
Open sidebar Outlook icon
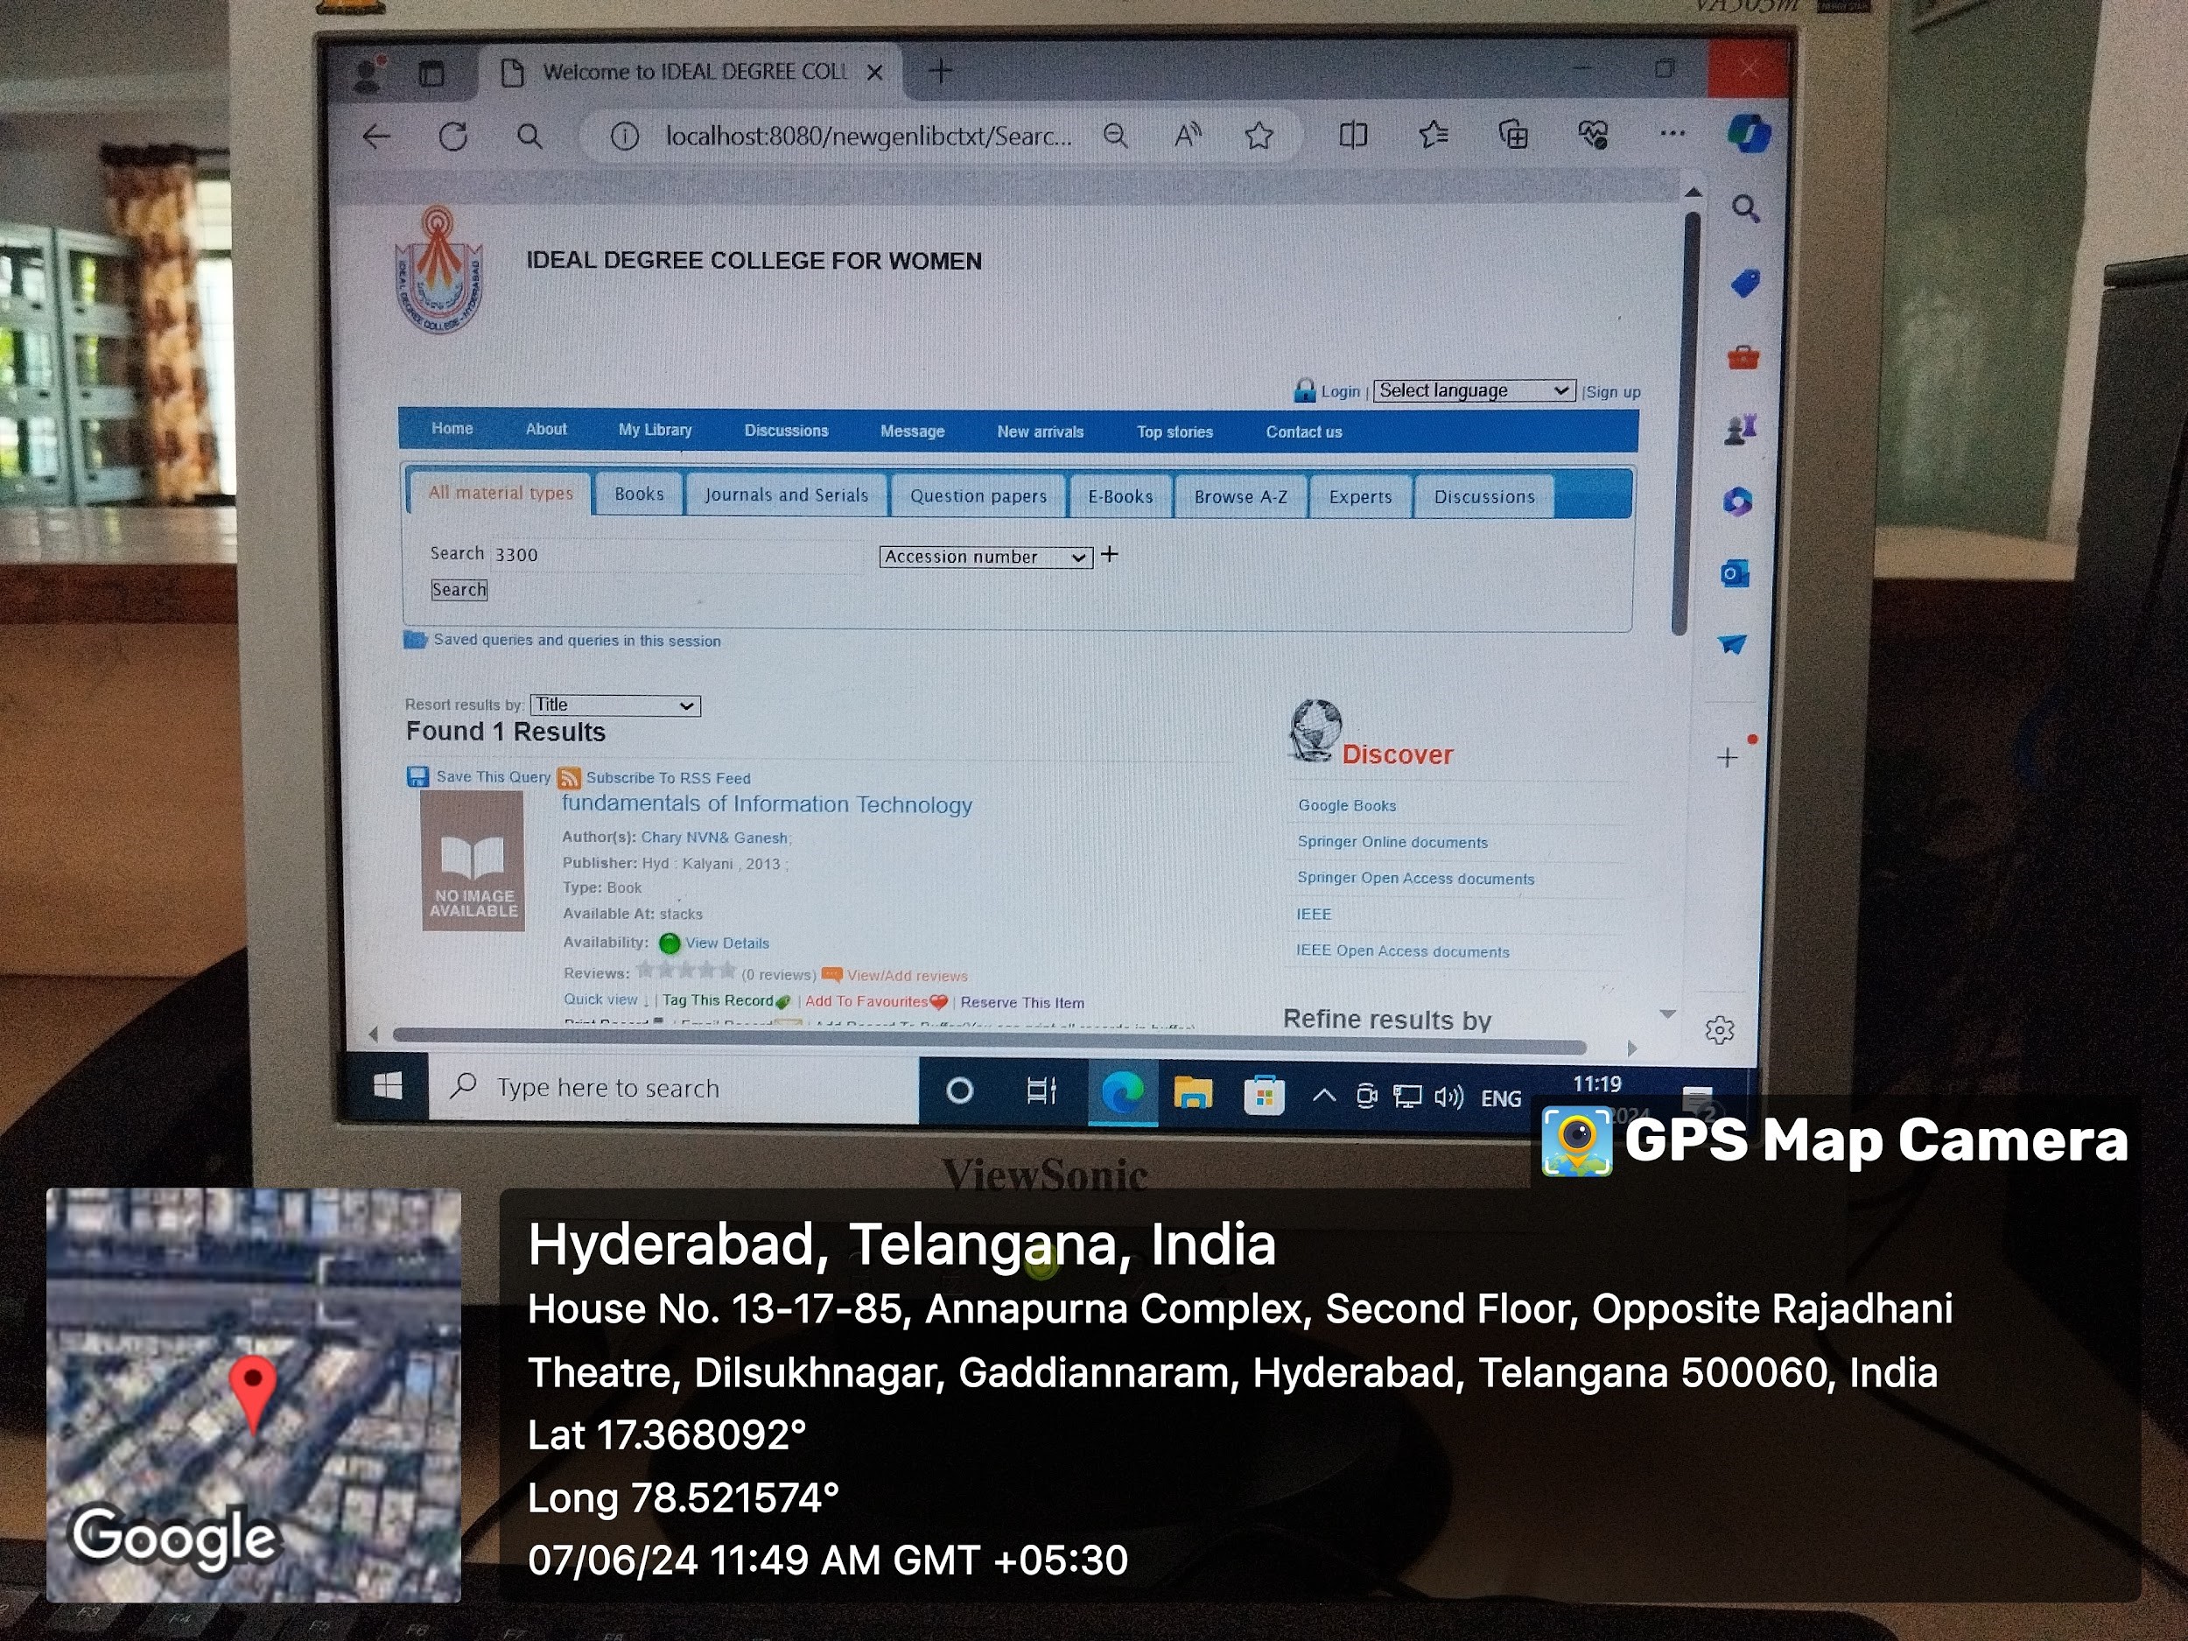pyautogui.click(x=1735, y=574)
